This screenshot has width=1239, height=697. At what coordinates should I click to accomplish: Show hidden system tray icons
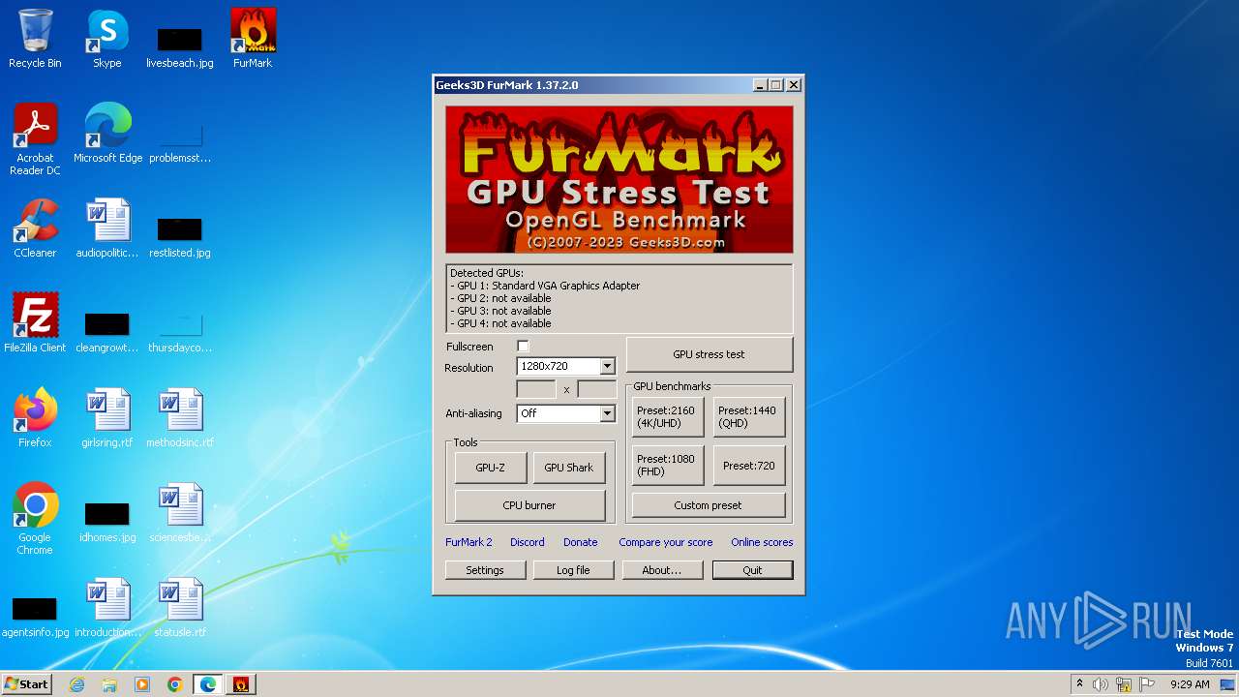[x=1079, y=684]
